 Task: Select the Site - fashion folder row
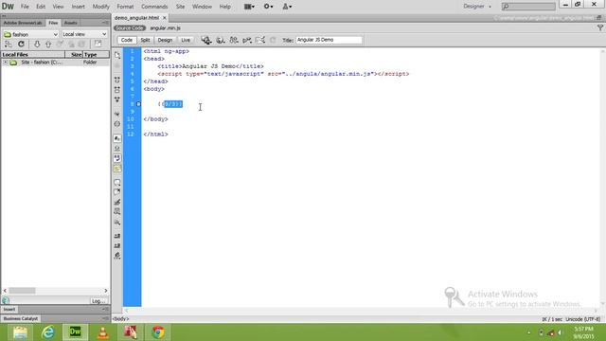tap(55, 63)
